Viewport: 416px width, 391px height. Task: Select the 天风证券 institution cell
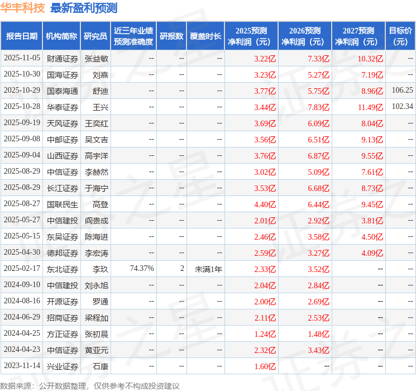(x=63, y=123)
